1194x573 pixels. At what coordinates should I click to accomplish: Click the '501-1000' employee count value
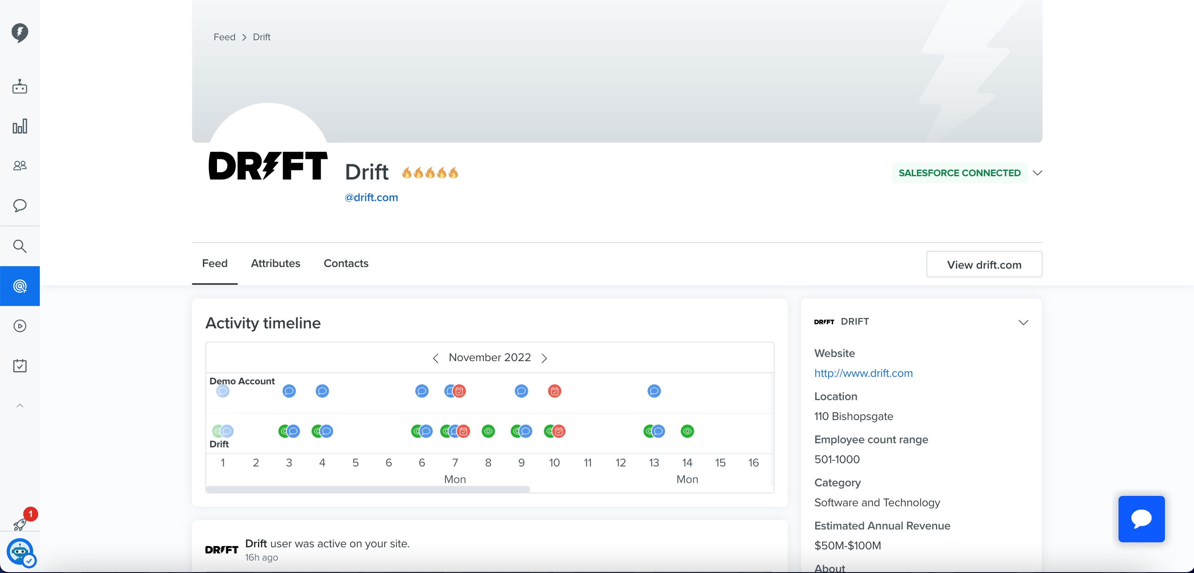(837, 459)
